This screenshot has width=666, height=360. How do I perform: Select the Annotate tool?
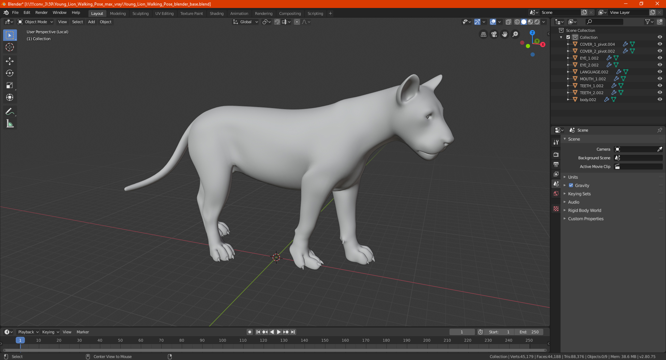point(10,111)
